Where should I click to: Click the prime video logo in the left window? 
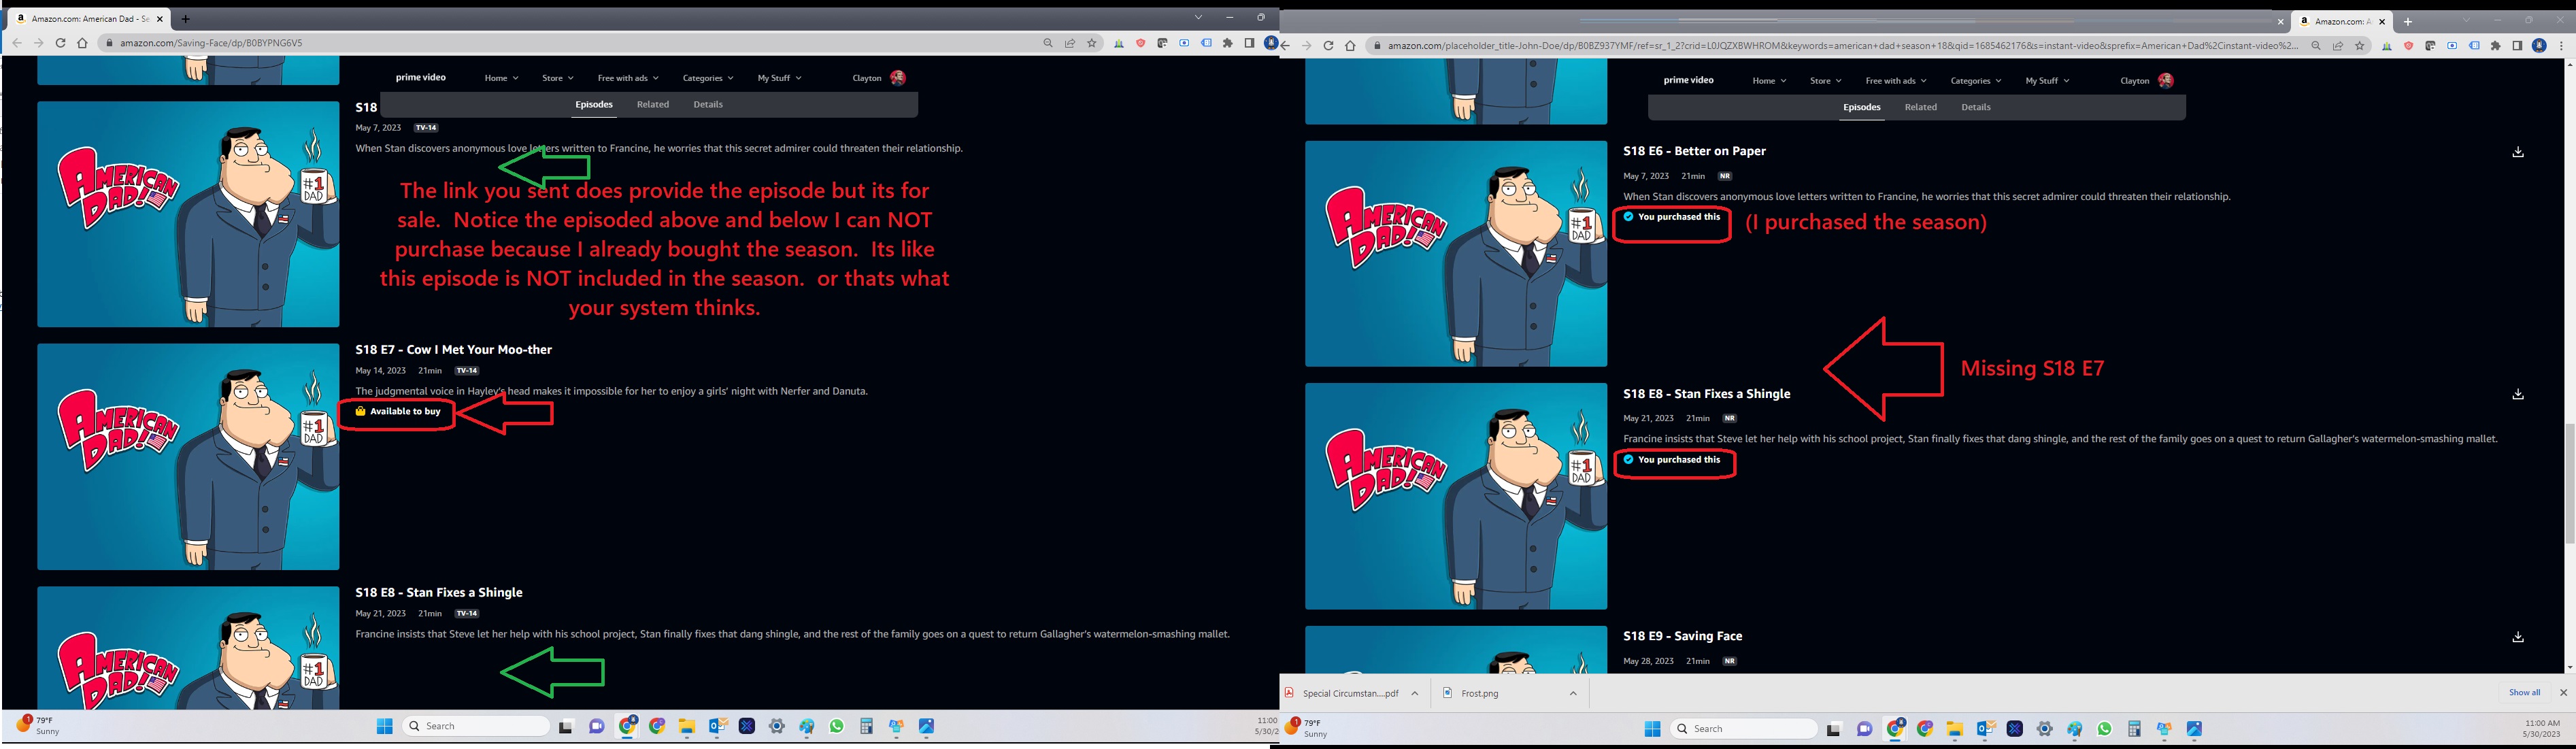coord(421,78)
